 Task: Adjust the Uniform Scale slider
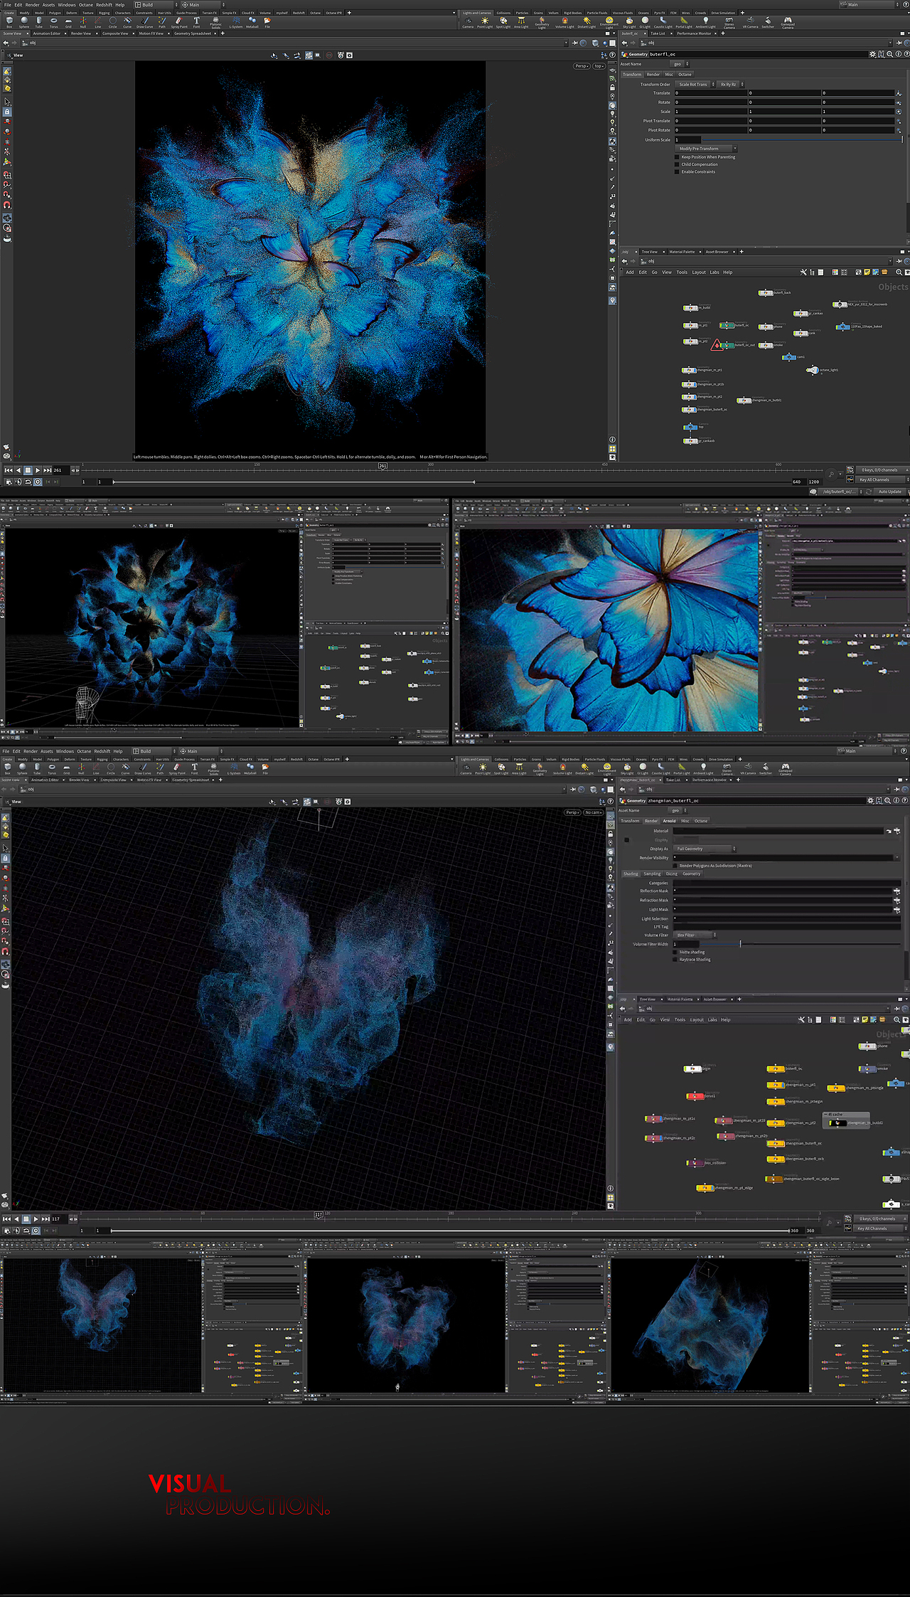click(x=801, y=139)
